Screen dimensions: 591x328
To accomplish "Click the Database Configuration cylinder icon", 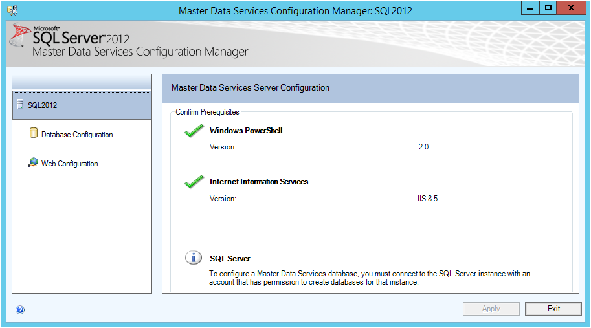I will [x=34, y=133].
